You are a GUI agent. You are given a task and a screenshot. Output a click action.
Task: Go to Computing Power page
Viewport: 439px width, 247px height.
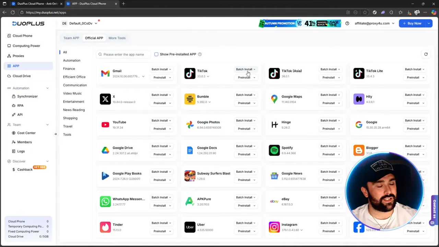tap(28, 46)
